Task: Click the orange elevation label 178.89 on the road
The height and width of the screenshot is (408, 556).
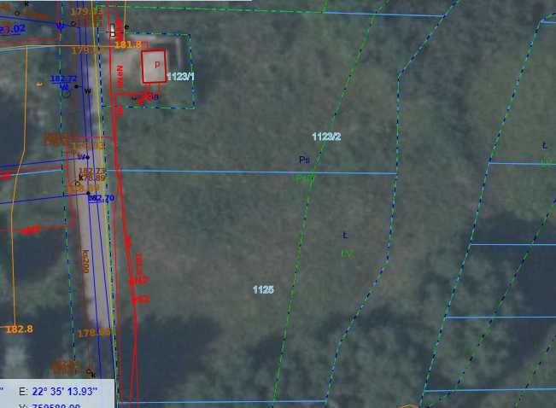Action: click(x=93, y=178)
